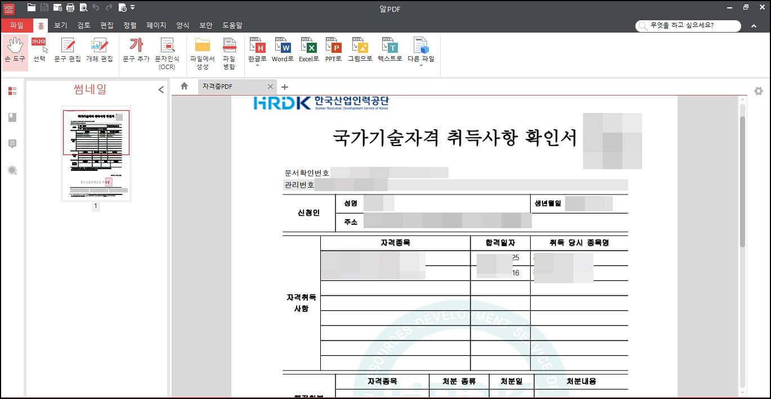Switch to the 보안 ribbon tab
This screenshot has width=771, height=399.
click(x=206, y=25)
